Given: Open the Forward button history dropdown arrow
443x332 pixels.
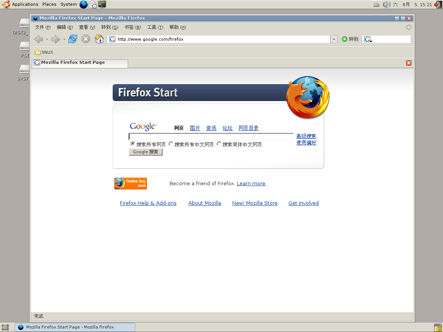Looking at the screenshot, I should 64,39.
